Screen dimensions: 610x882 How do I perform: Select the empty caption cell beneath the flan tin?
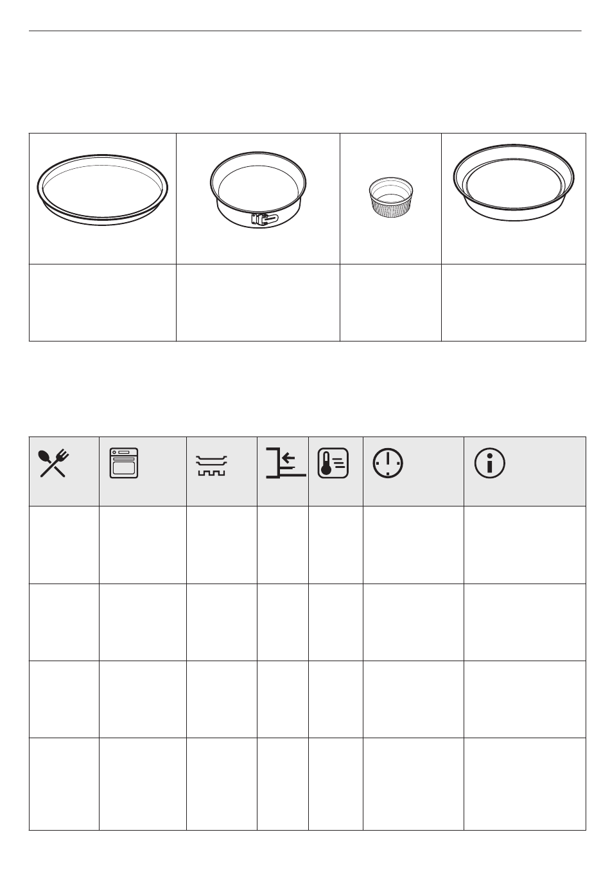[514, 302]
